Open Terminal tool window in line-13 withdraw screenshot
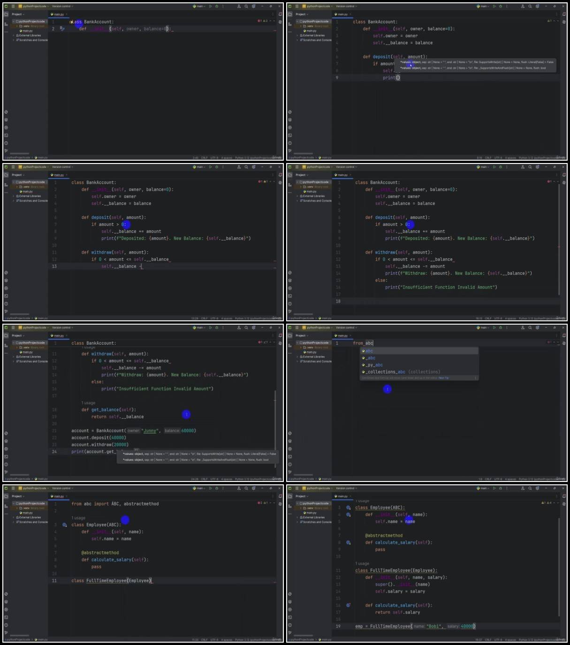 6,296
